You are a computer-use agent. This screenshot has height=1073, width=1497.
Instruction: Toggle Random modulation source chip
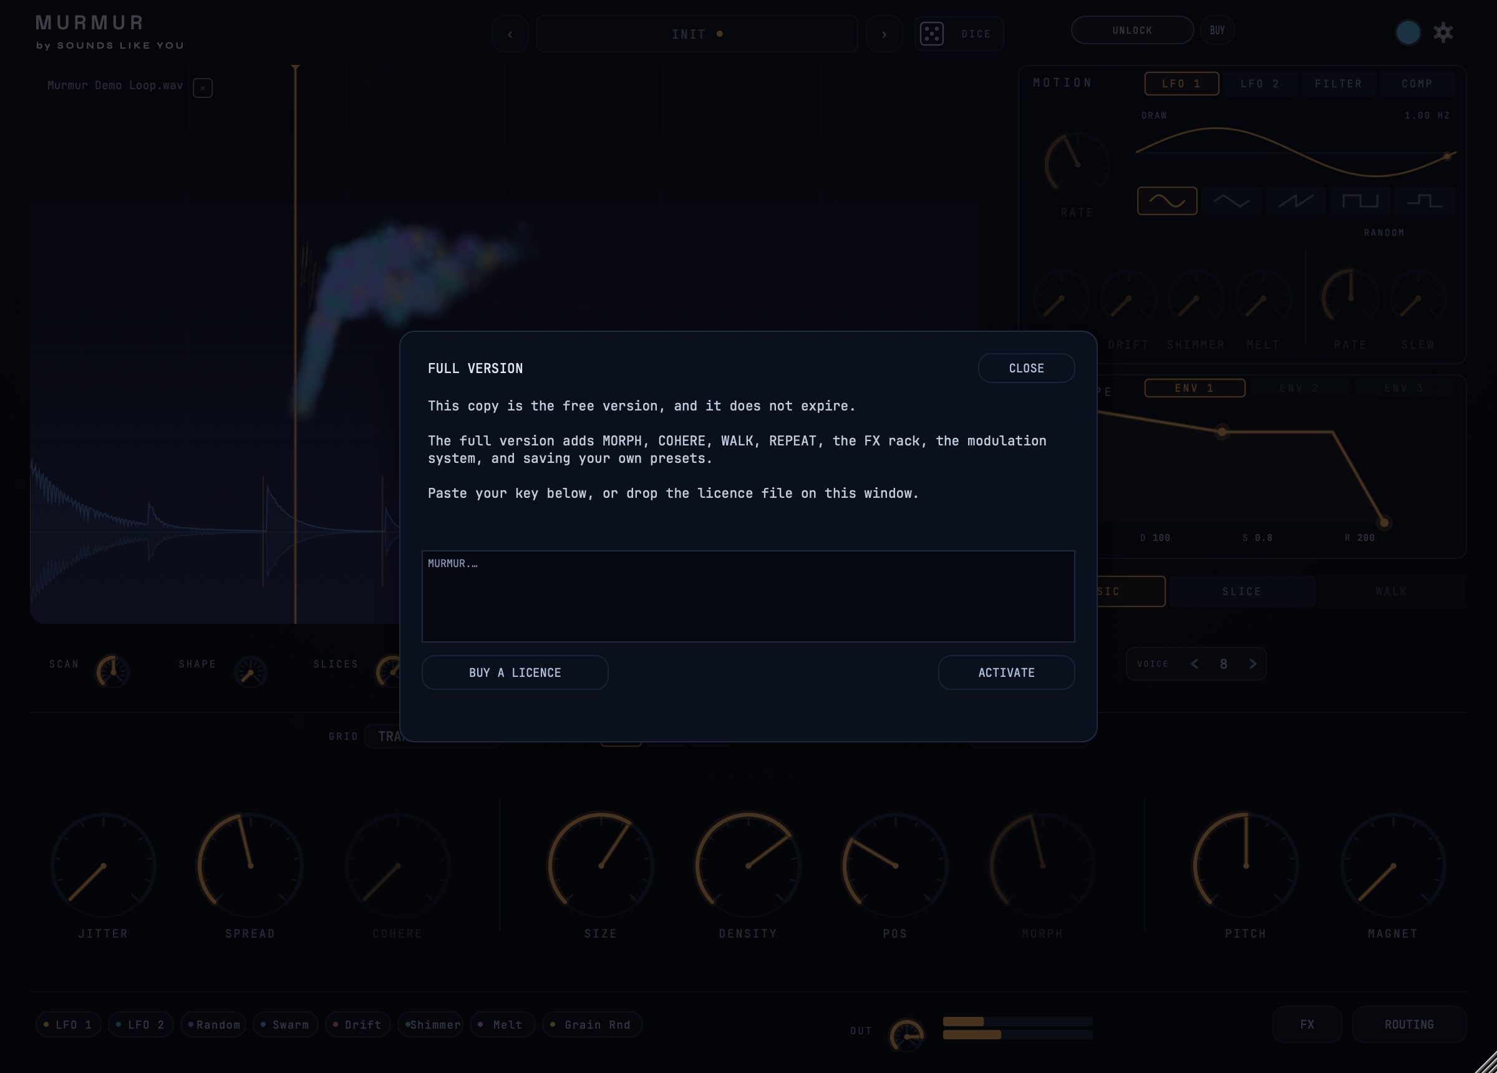click(x=213, y=1025)
